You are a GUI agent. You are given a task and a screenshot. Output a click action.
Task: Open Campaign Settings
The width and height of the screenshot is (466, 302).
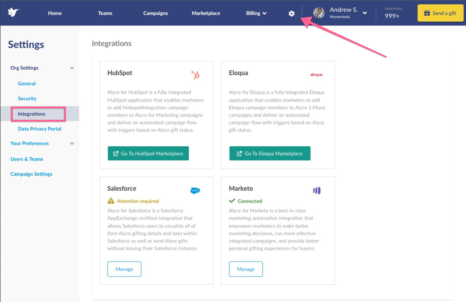(31, 174)
